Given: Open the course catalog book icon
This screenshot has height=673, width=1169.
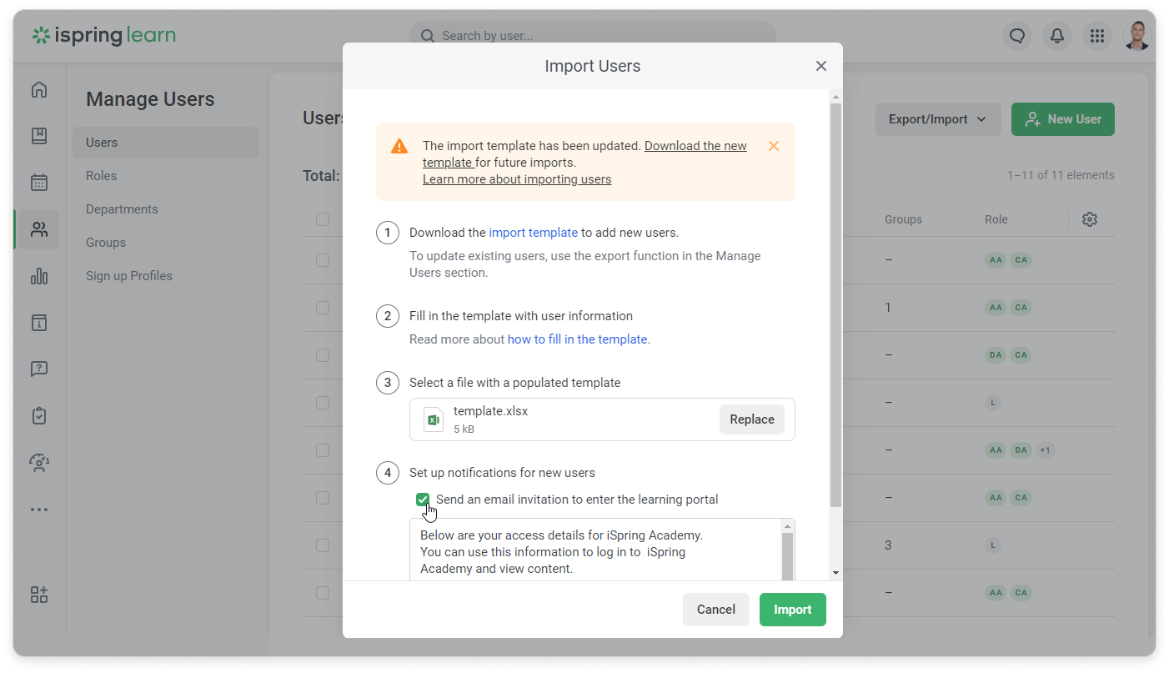Looking at the screenshot, I should pos(39,136).
